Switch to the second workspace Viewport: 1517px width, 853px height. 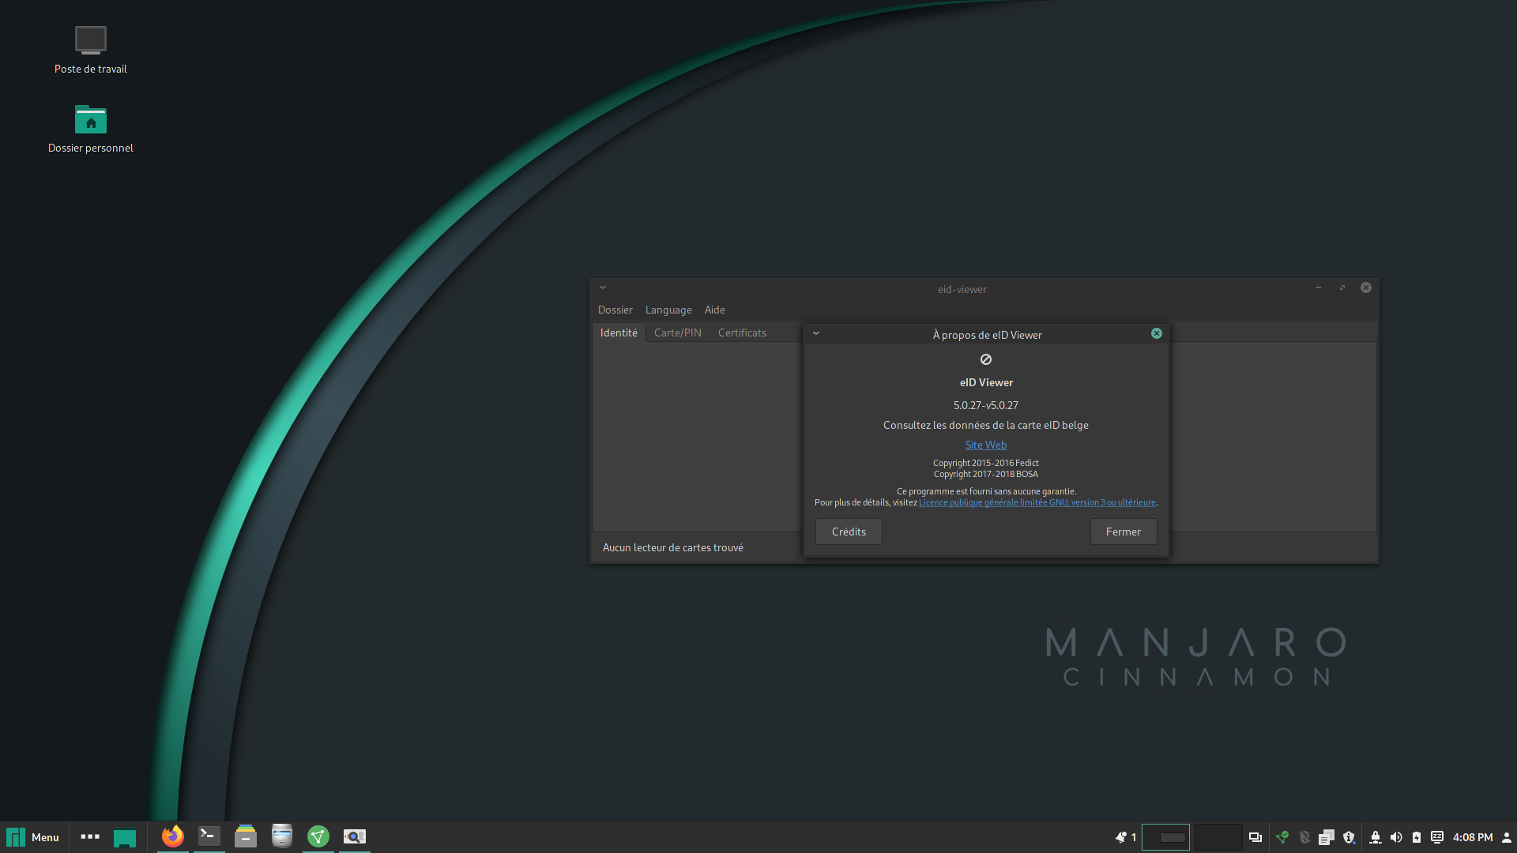(1218, 837)
